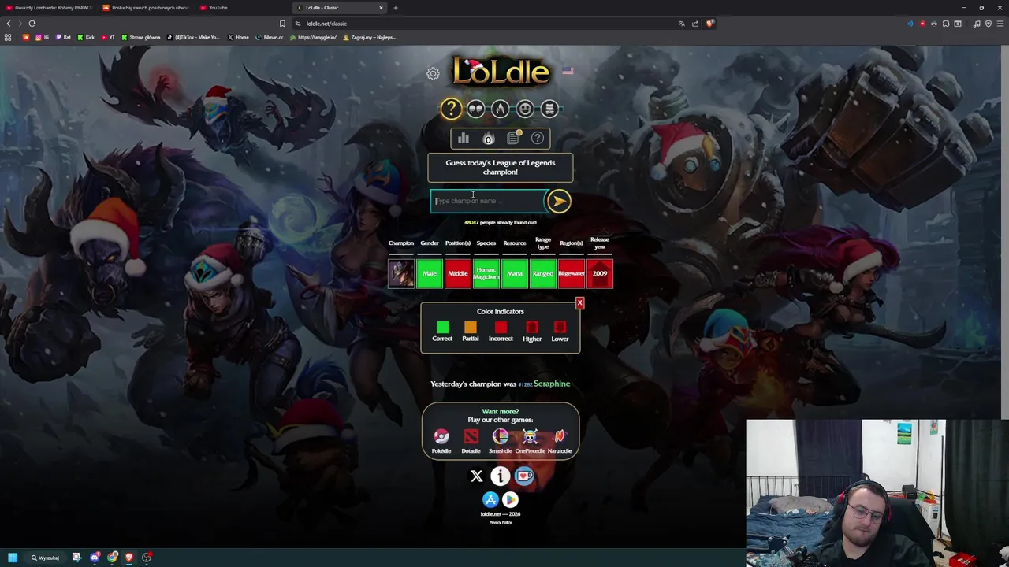Switch to Splash art mode icon
The image size is (1009, 567).
549,109
